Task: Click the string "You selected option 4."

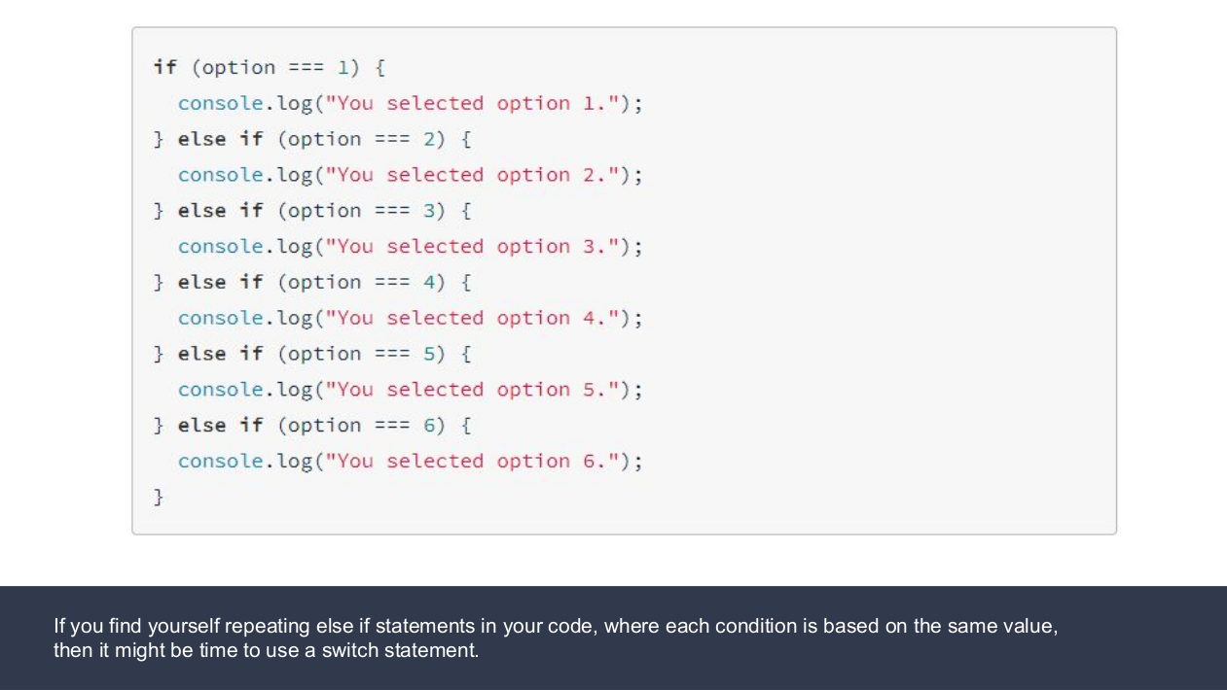Action: pyautogui.click(x=477, y=319)
